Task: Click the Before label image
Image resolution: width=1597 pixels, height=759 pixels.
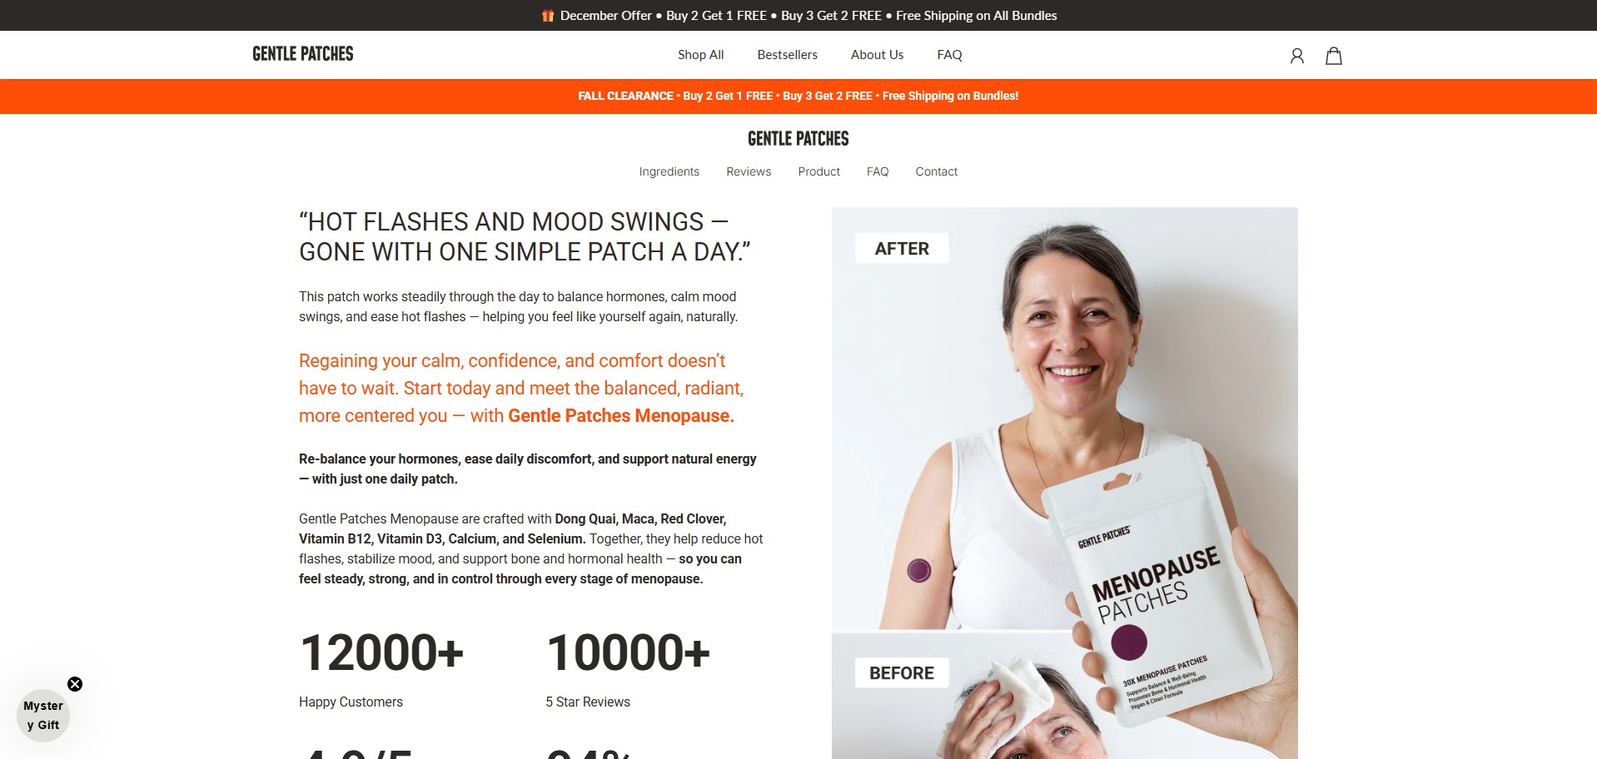Action: pos(902,672)
